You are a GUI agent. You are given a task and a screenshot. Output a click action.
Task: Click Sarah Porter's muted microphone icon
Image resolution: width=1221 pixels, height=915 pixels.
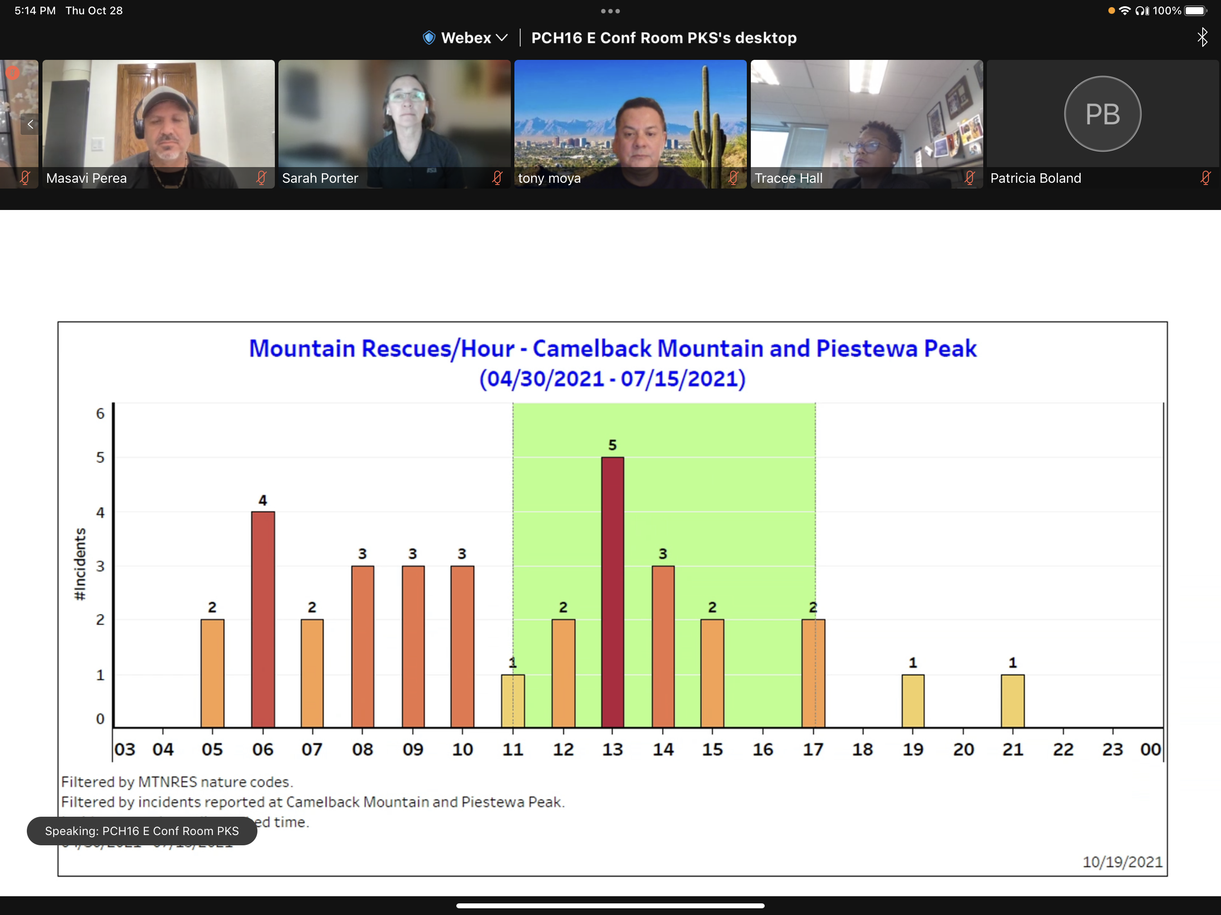[497, 178]
